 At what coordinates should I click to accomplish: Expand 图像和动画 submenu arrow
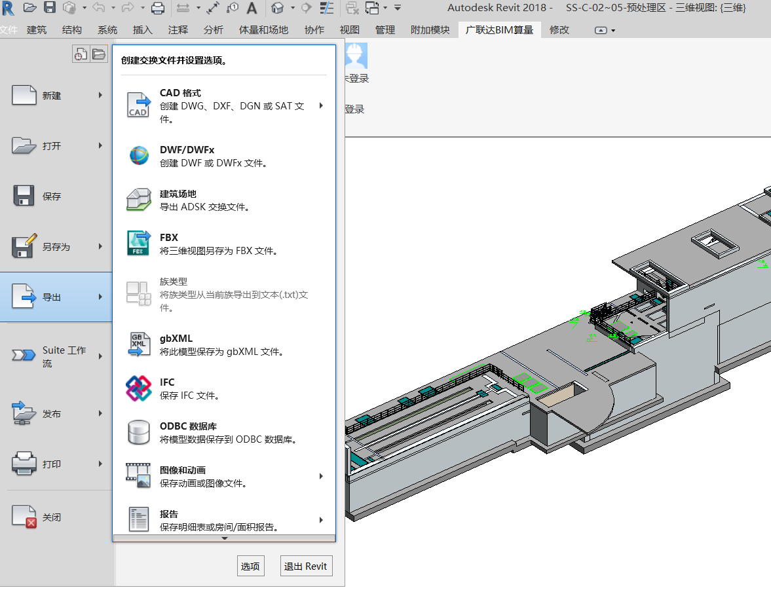321,476
